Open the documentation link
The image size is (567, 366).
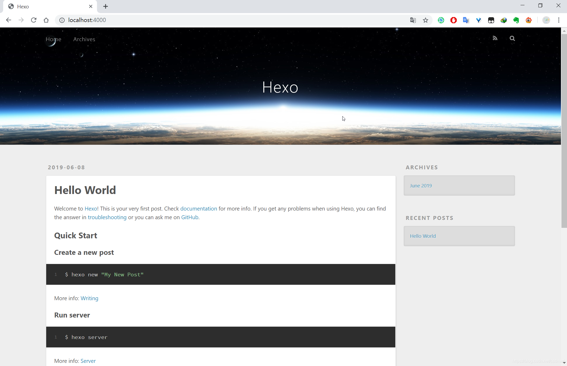click(x=198, y=208)
